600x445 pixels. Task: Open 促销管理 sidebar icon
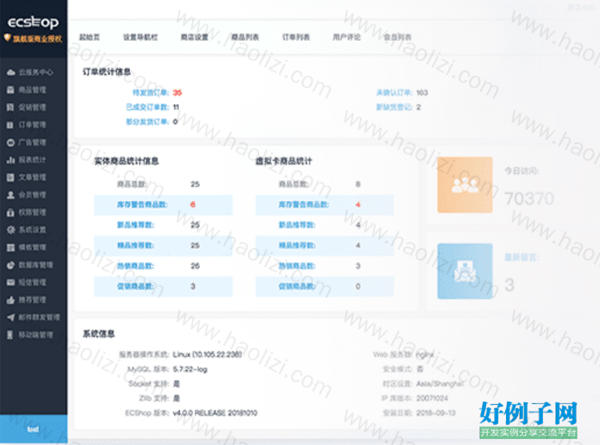pos(11,107)
